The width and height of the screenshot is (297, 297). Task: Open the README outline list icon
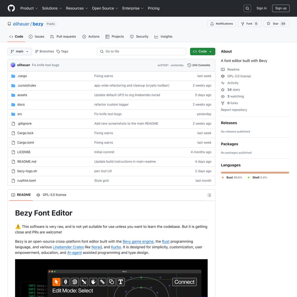click(x=209, y=195)
